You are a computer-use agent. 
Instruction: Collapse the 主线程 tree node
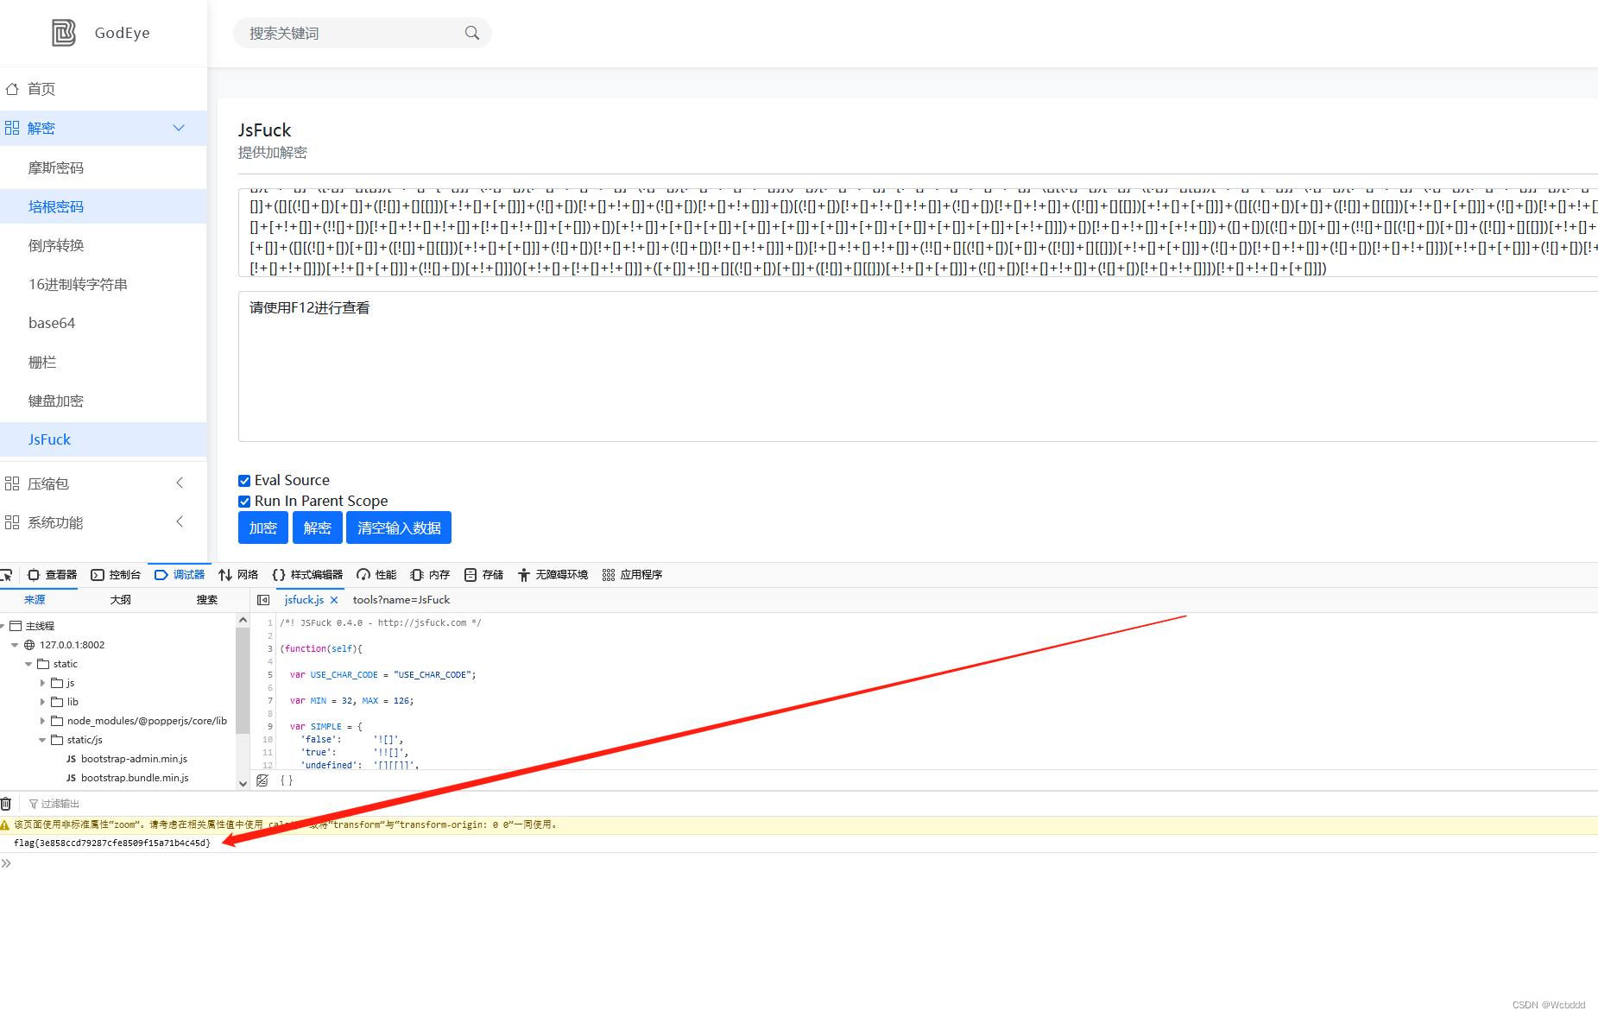click(3, 626)
